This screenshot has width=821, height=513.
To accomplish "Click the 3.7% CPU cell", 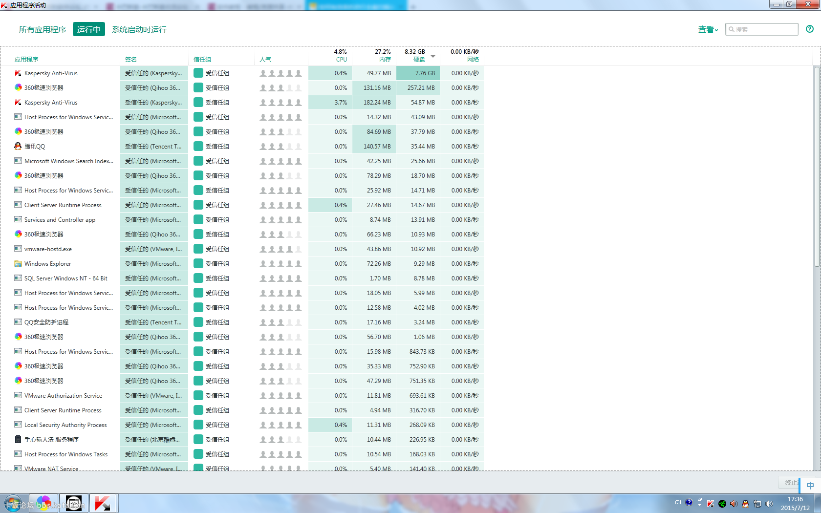I will point(330,102).
